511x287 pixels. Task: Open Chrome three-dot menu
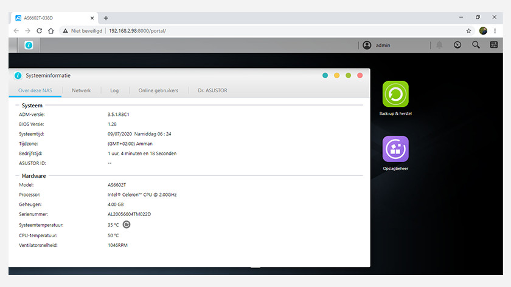[495, 31]
